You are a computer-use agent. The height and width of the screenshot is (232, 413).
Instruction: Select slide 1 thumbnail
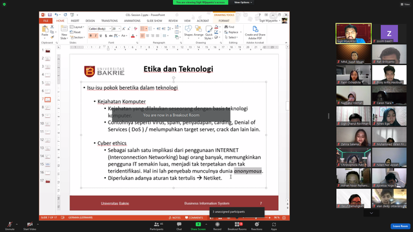48,51
